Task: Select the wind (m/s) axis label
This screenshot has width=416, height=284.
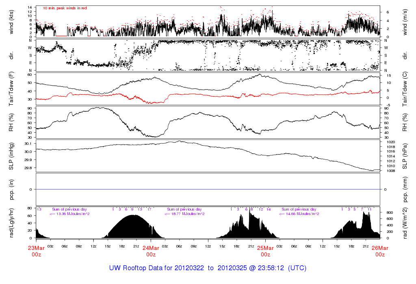Action: tap(405, 22)
